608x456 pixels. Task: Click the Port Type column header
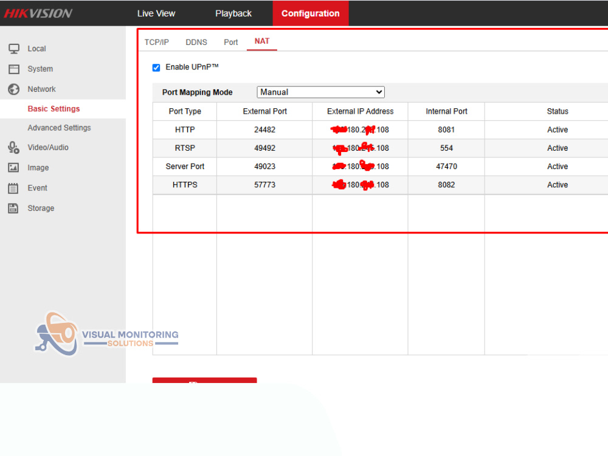pyautogui.click(x=185, y=111)
